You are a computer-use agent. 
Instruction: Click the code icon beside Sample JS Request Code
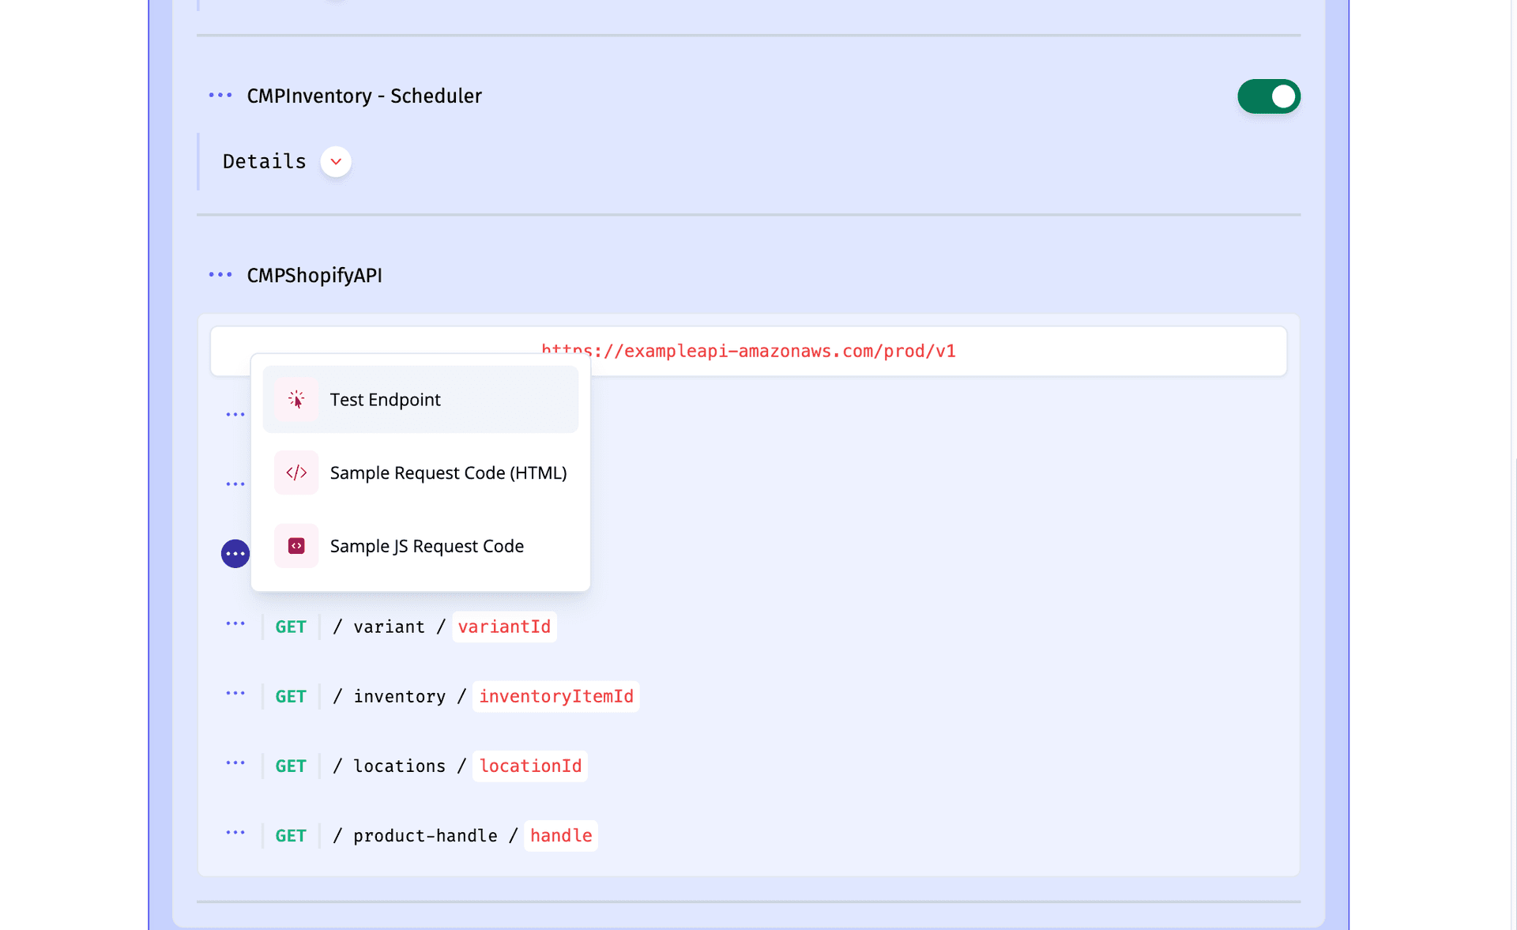click(x=296, y=545)
